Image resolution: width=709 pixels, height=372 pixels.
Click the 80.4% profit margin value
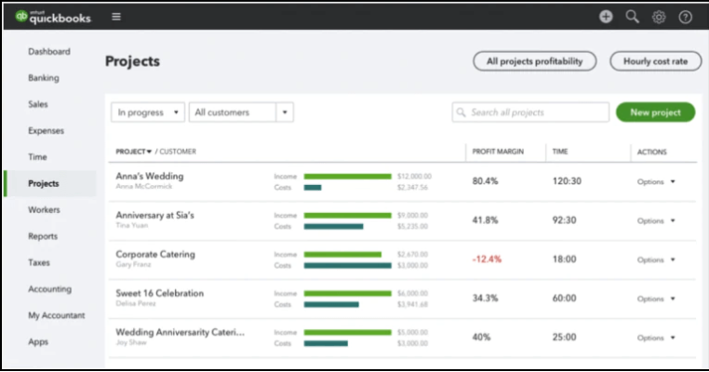[485, 181]
